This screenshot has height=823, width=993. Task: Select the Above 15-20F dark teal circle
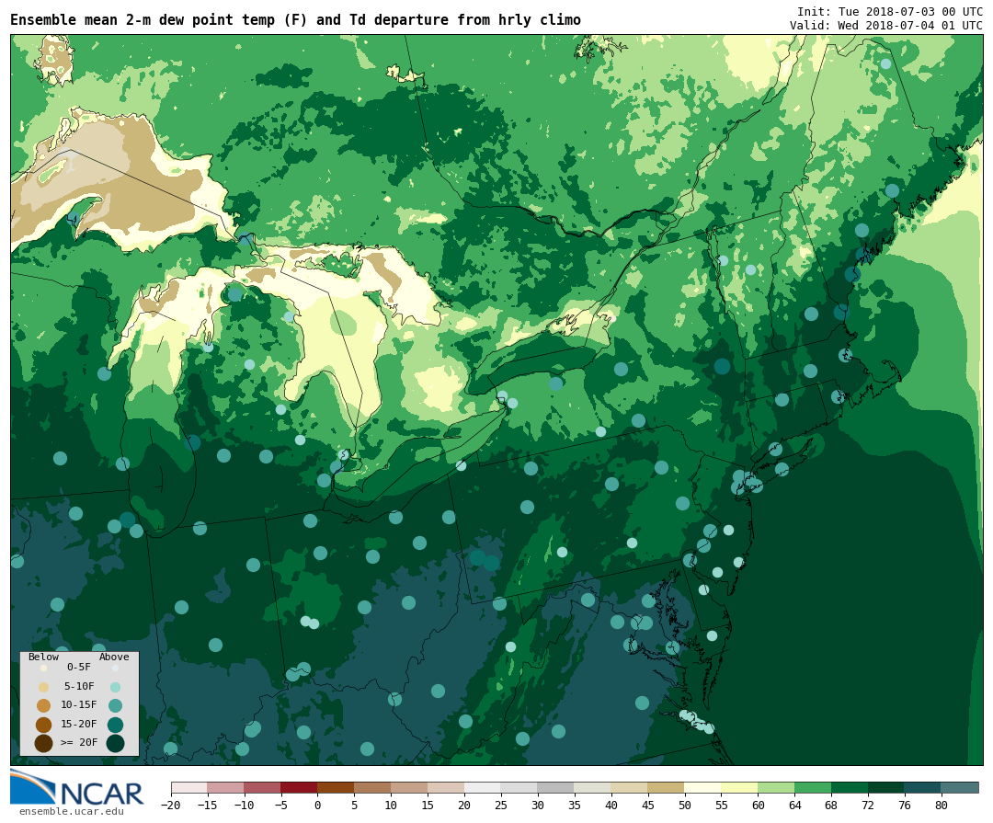pyautogui.click(x=115, y=725)
